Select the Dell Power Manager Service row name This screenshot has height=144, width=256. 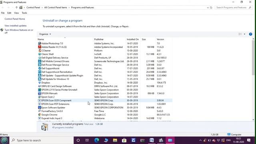click(55, 65)
